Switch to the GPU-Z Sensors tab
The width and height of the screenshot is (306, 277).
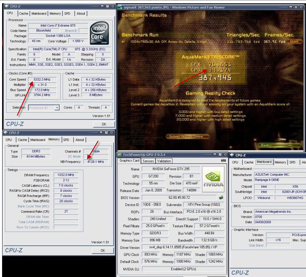[148, 161]
